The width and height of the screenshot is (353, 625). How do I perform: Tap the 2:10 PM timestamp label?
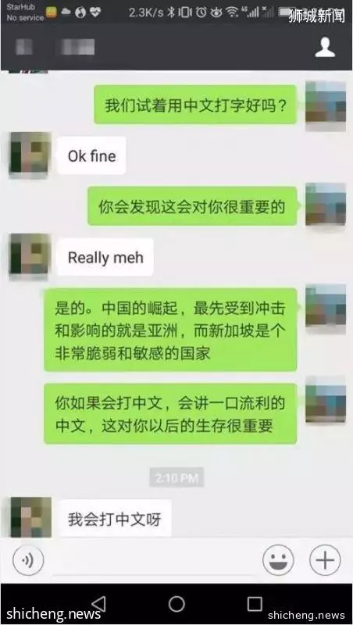[x=176, y=477]
